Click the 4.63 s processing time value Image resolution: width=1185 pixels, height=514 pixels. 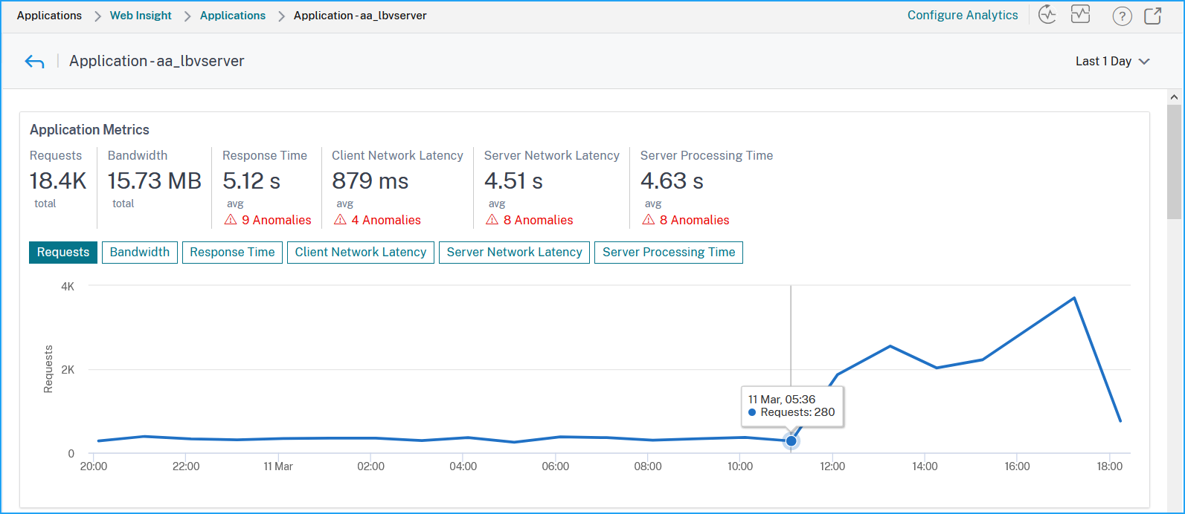pyautogui.click(x=672, y=180)
